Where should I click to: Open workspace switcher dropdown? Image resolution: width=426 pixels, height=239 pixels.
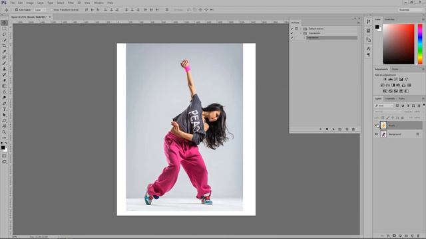tap(410, 10)
